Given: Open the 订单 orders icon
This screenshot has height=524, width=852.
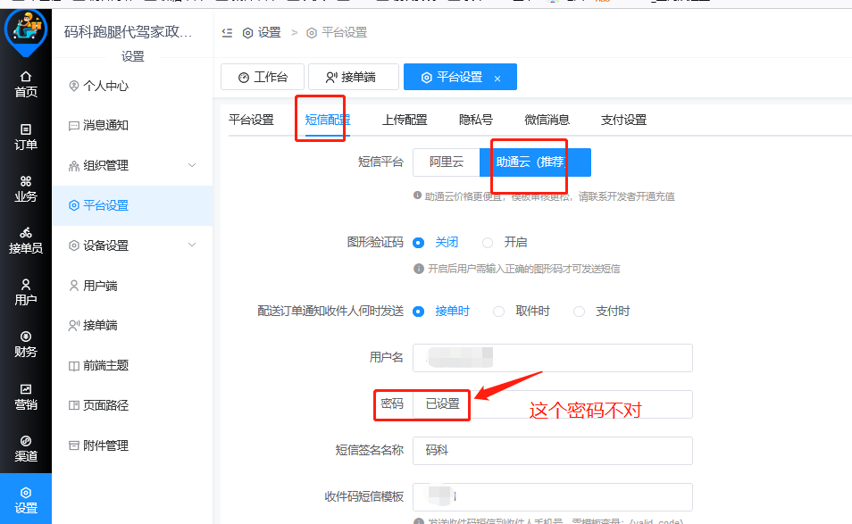Looking at the screenshot, I should pyautogui.click(x=26, y=129).
